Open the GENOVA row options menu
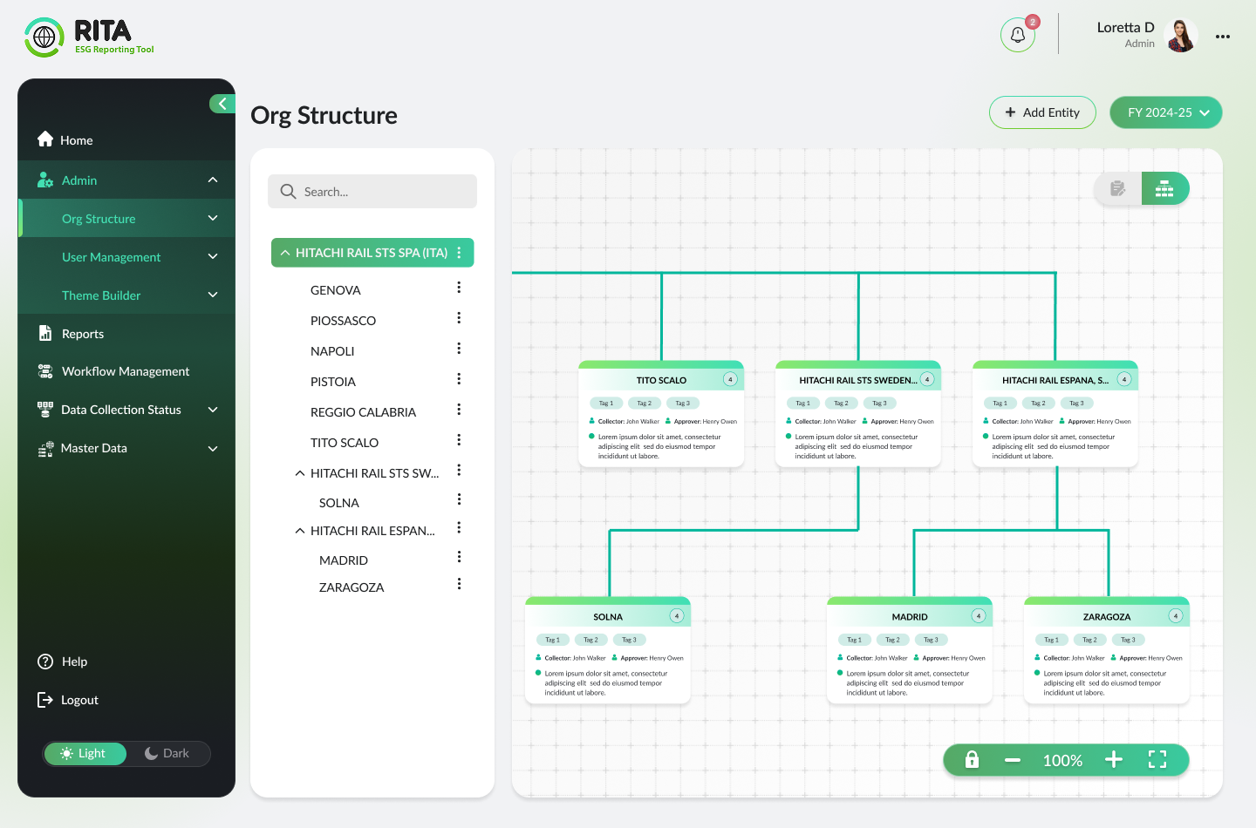The image size is (1256, 828). [x=459, y=288]
